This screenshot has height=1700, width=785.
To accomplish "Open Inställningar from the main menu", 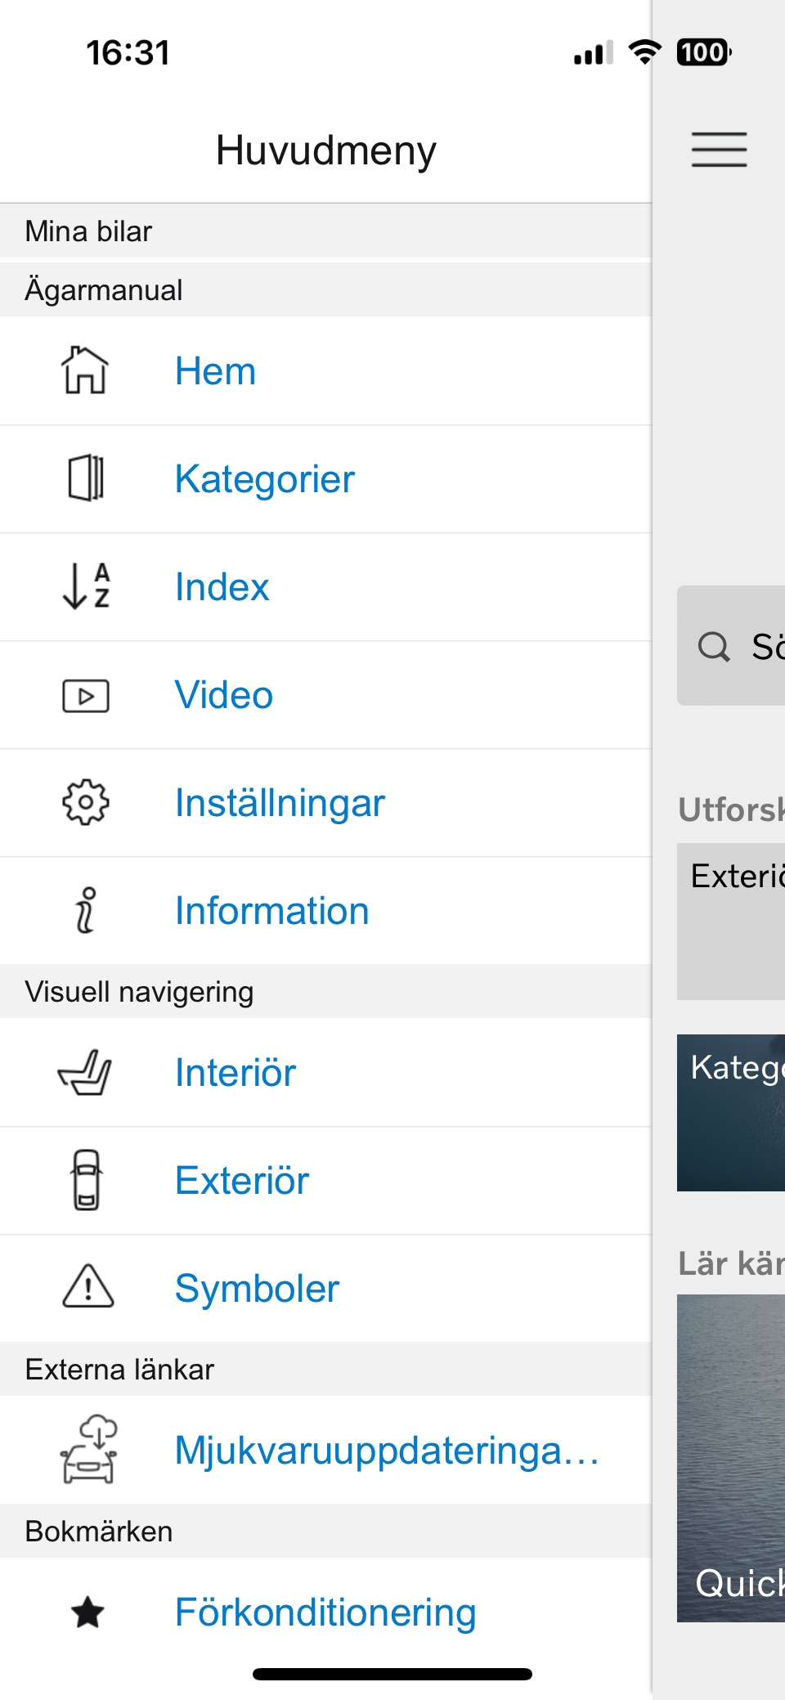I will click(x=325, y=803).
